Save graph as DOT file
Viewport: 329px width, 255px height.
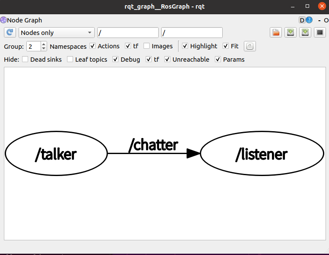pyautogui.click(x=291, y=33)
